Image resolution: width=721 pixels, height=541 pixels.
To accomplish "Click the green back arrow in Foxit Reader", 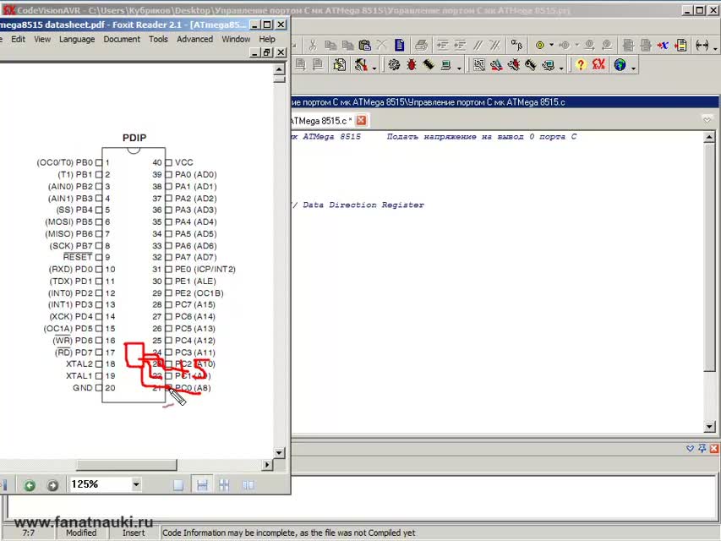I will coord(30,485).
